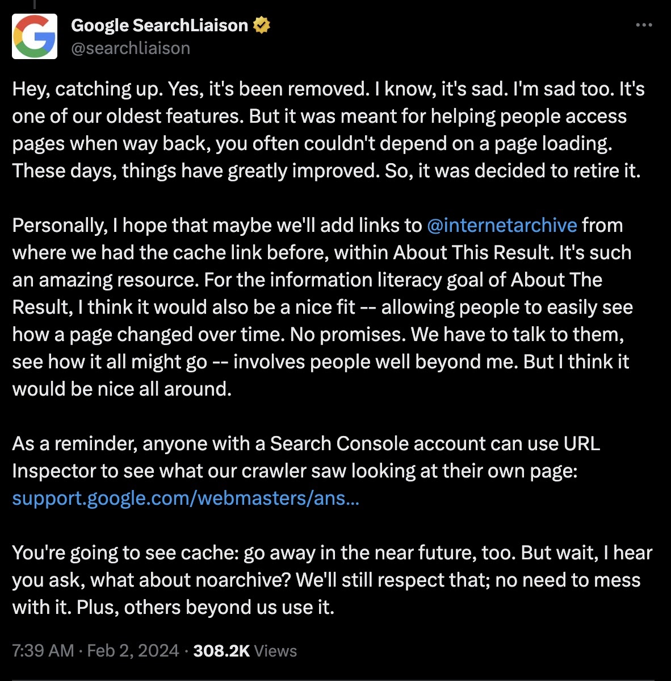The image size is (671, 681).
Task: Click the Feb 2, 2024 date
Action: point(133,651)
